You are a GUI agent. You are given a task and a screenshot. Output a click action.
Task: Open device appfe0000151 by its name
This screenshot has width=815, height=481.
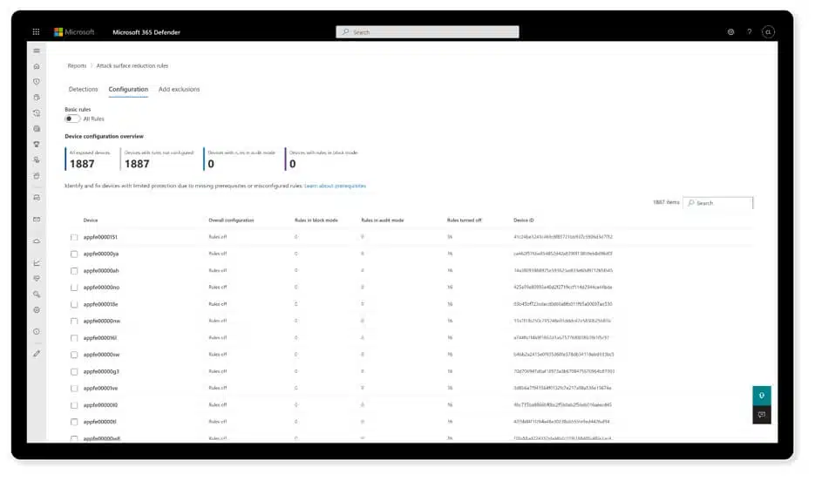pos(100,237)
